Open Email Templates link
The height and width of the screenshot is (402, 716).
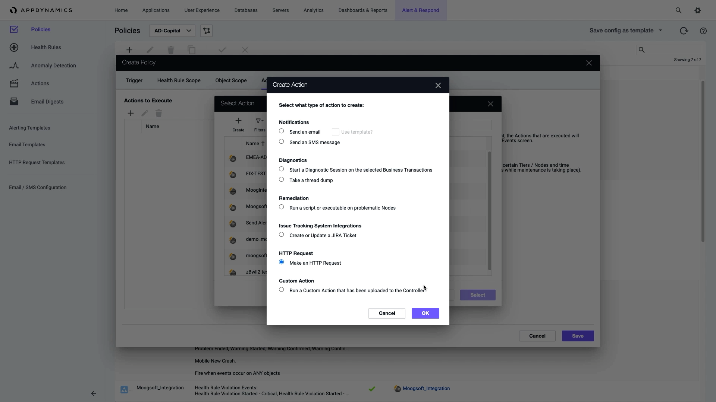(27, 144)
